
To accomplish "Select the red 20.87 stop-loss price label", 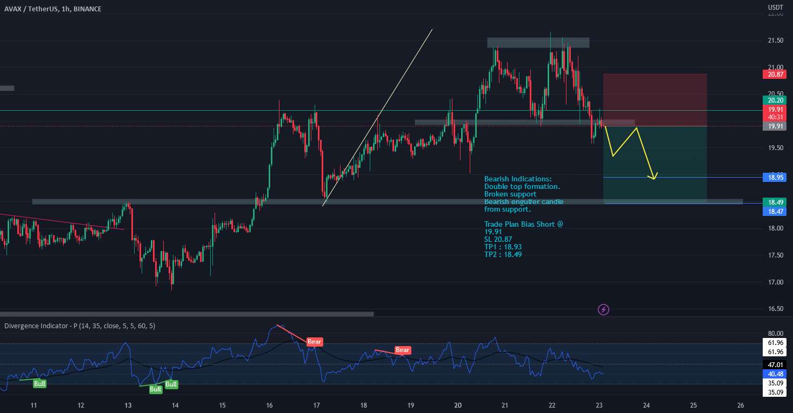I will pyautogui.click(x=774, y=74).
